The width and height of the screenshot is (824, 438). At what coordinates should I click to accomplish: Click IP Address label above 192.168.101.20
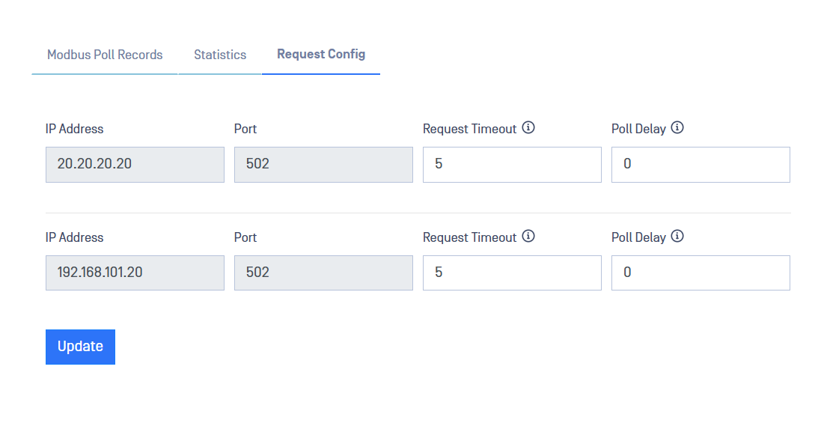pos(74,237)
